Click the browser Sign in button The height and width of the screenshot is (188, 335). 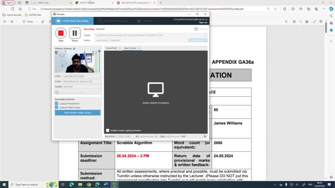(9, 3)
